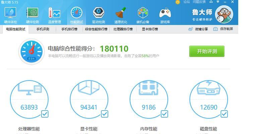Click the disk score 12690
This screenshot has height=134, width=268.
(x=208, y=107)
